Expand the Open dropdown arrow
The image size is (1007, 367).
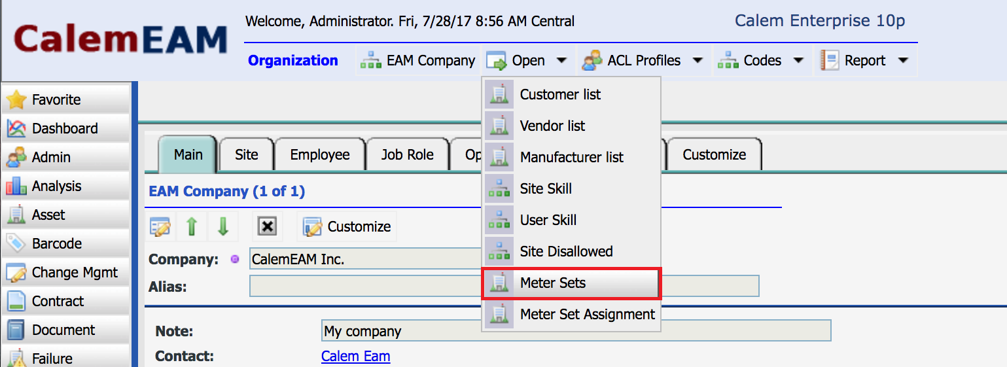point(562,61)
